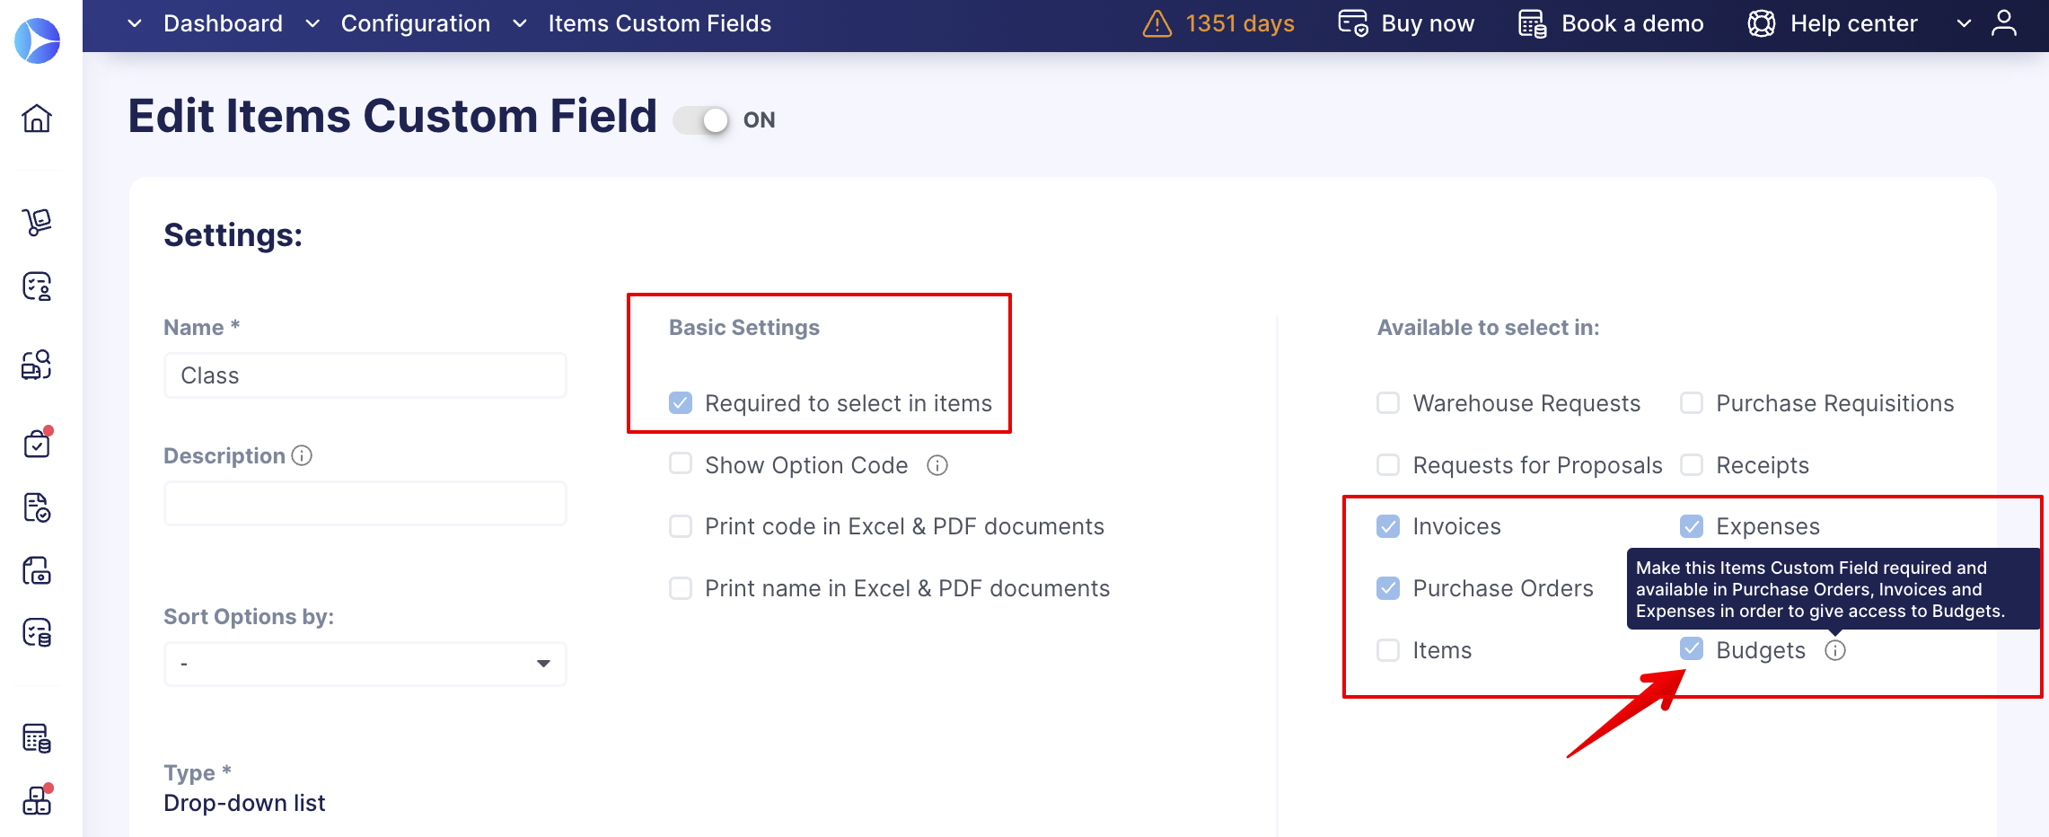The width and height of the screenshot is (2049, 837).
Task: Click the Description info icon
Action: tap(303, 455)
